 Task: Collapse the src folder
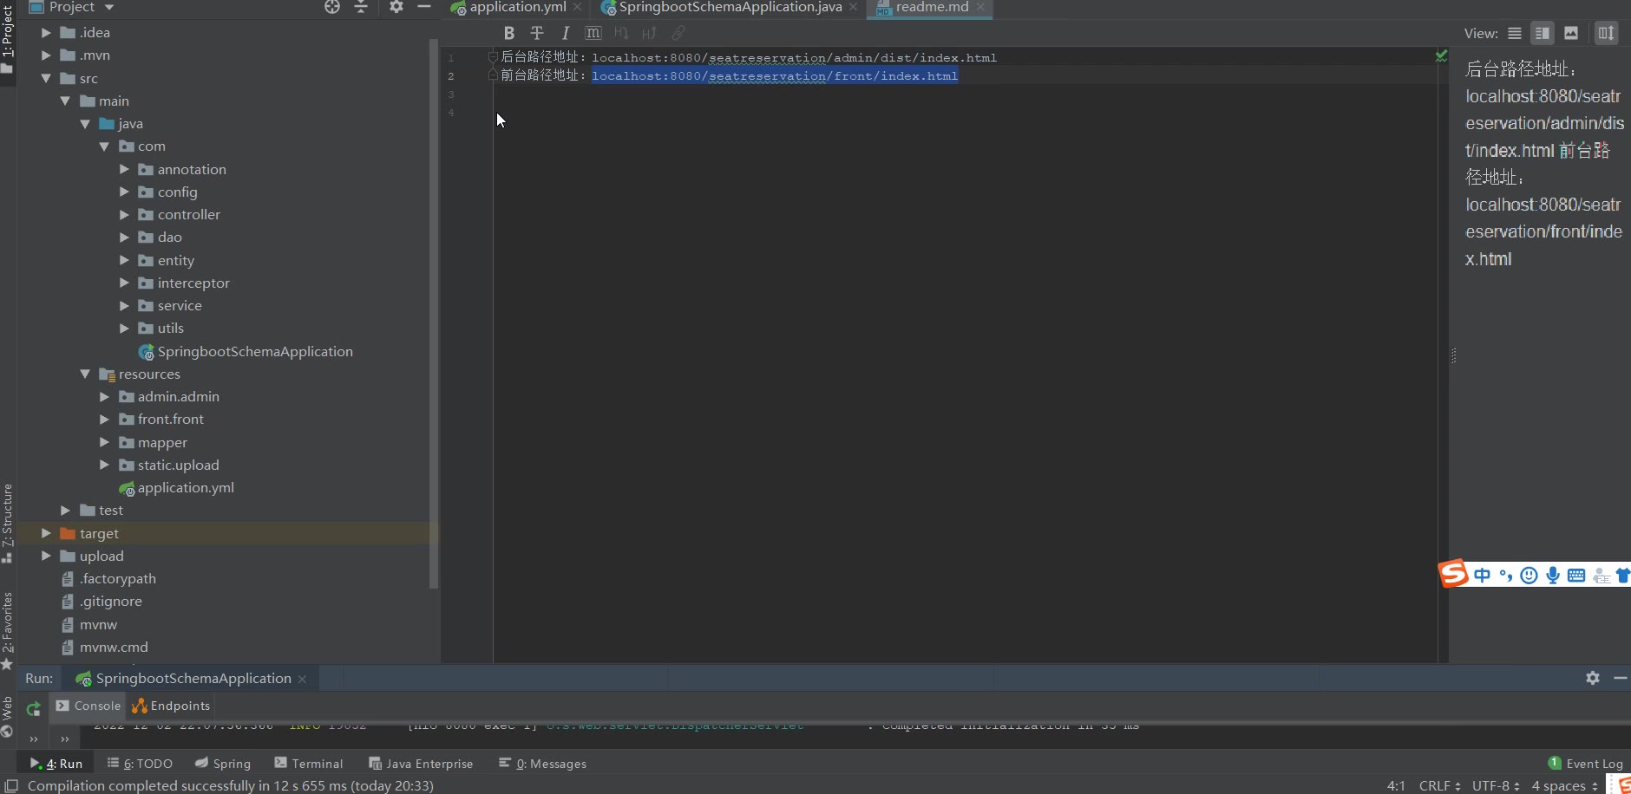tap(46, 78)
